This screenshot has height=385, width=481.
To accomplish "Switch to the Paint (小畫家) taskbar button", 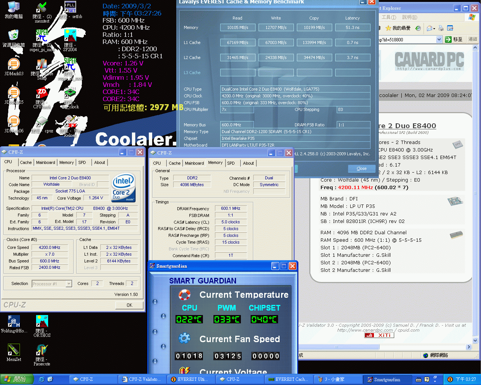I will pos(339,379).
